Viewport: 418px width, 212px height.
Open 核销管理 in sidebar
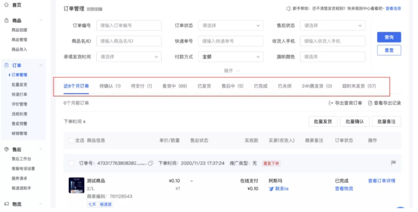click(19, 133)
